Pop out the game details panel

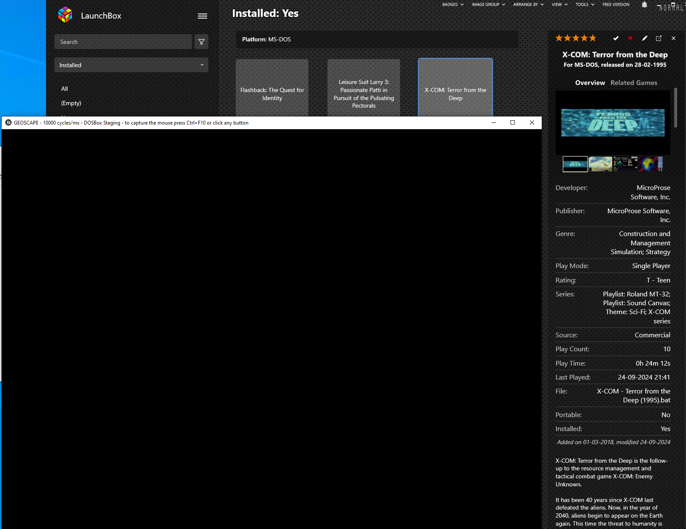click(659, 38)
